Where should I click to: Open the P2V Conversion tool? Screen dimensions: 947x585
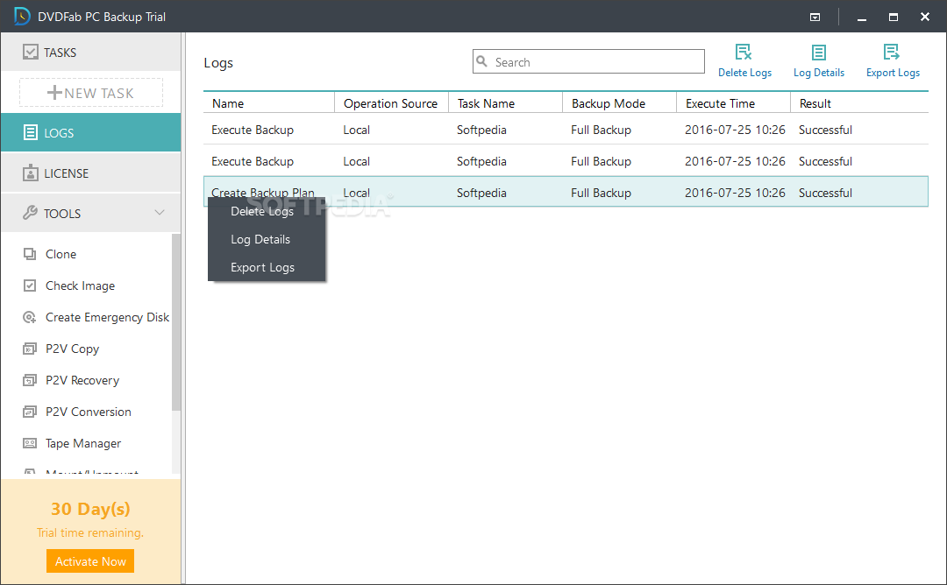click(x=89, y=412)
